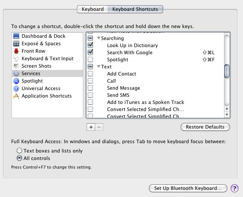Click the Screen Shots icon

point(16,66)
